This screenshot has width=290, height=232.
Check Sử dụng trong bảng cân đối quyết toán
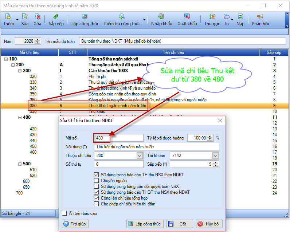[x=96, y=186]
